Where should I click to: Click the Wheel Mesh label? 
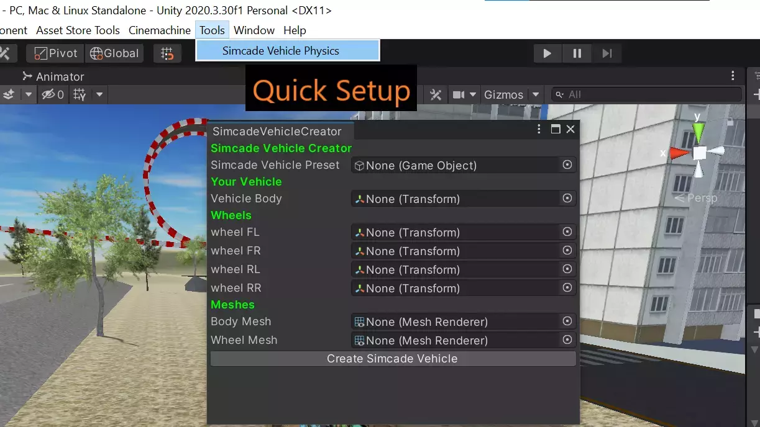pos(244,340)
